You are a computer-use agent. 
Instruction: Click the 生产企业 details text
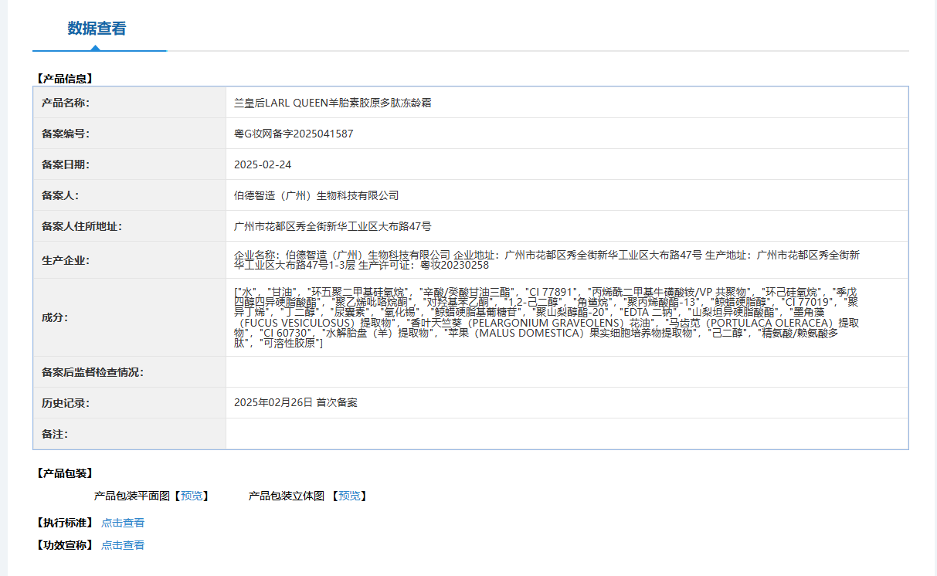tap(546, 259)
